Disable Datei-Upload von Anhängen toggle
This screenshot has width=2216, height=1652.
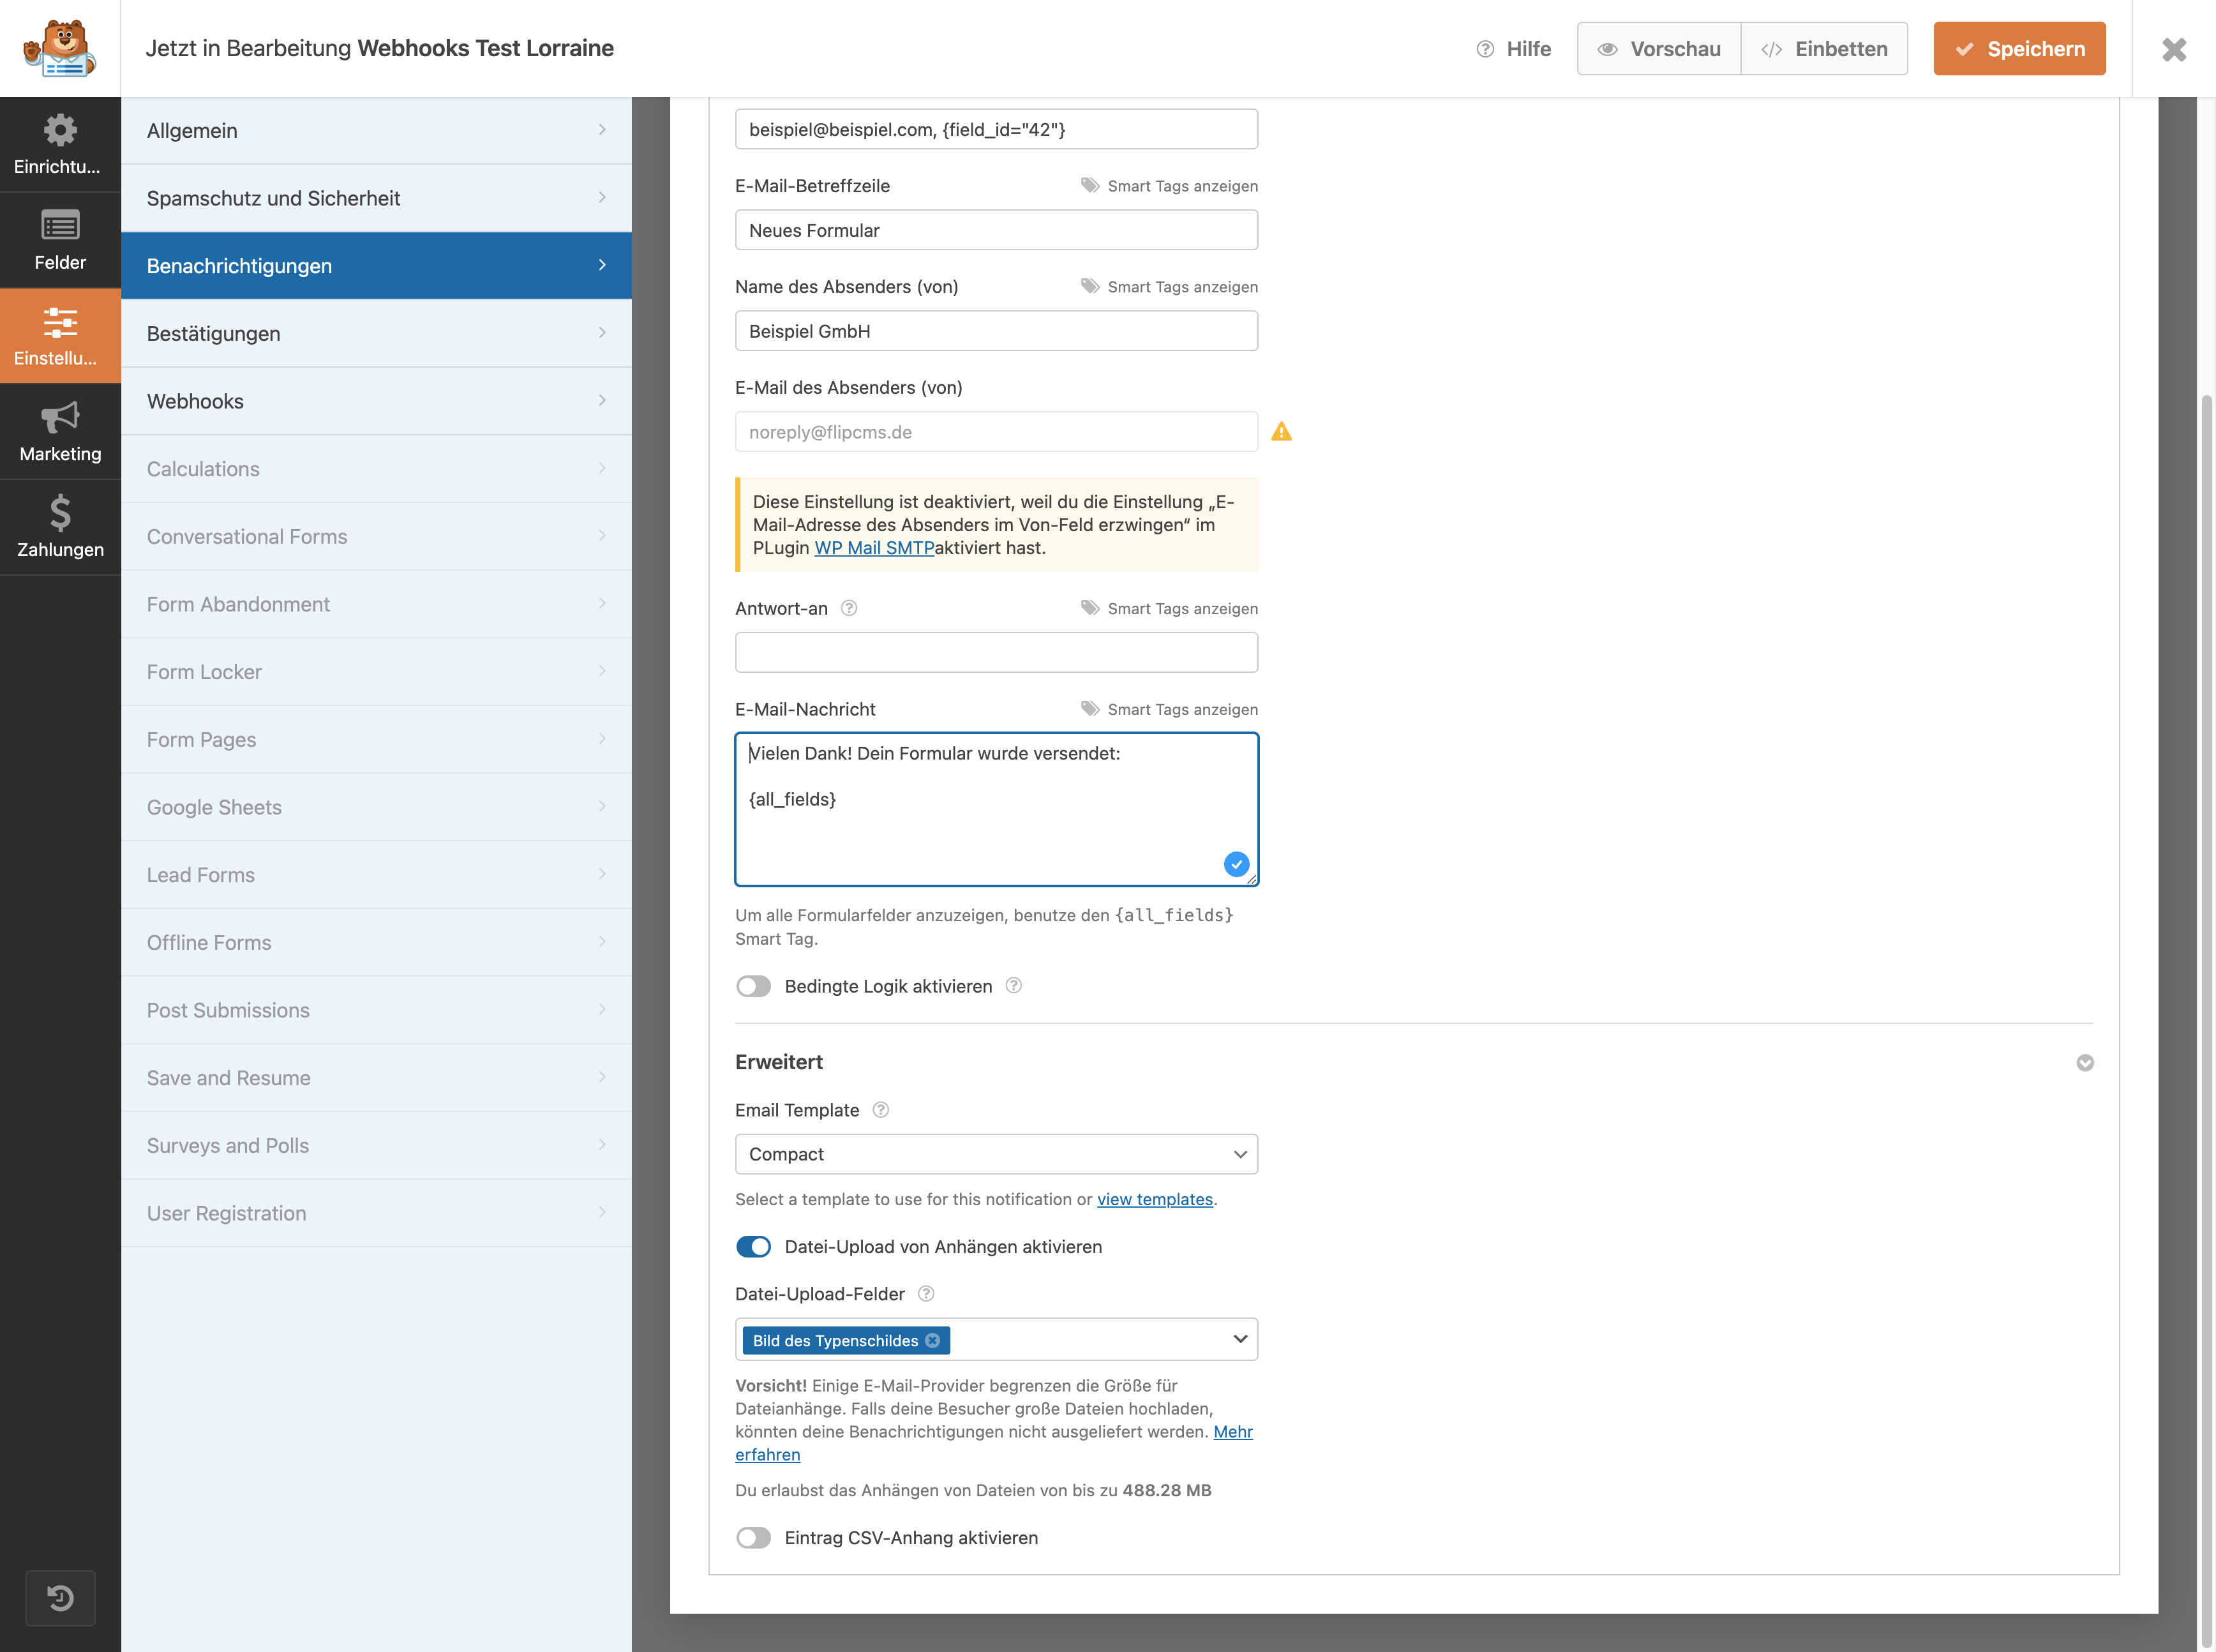tap(753, 1247)
